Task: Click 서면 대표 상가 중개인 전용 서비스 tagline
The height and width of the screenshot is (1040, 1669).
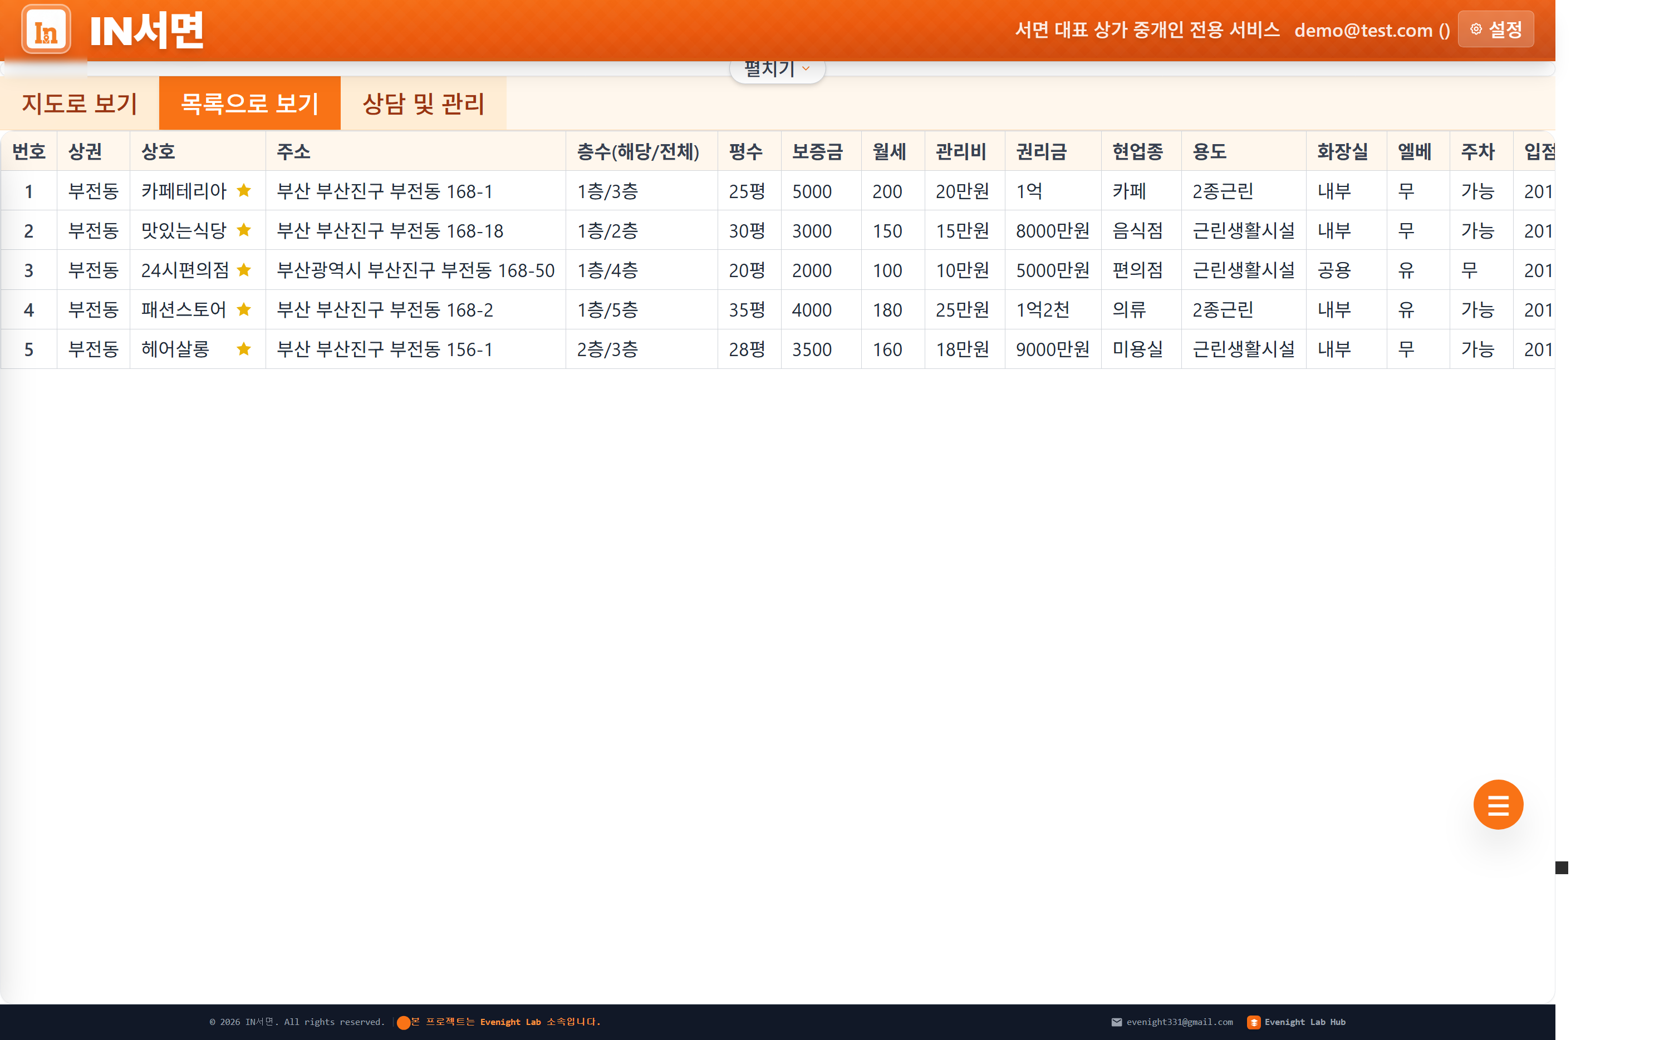Action: click(1147, 29)
